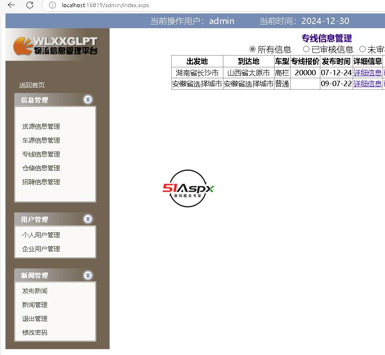Click the address bar URL localhost:16819
Image resolution: width=385 pixels, height=355 pixels.
click(105, 5)
